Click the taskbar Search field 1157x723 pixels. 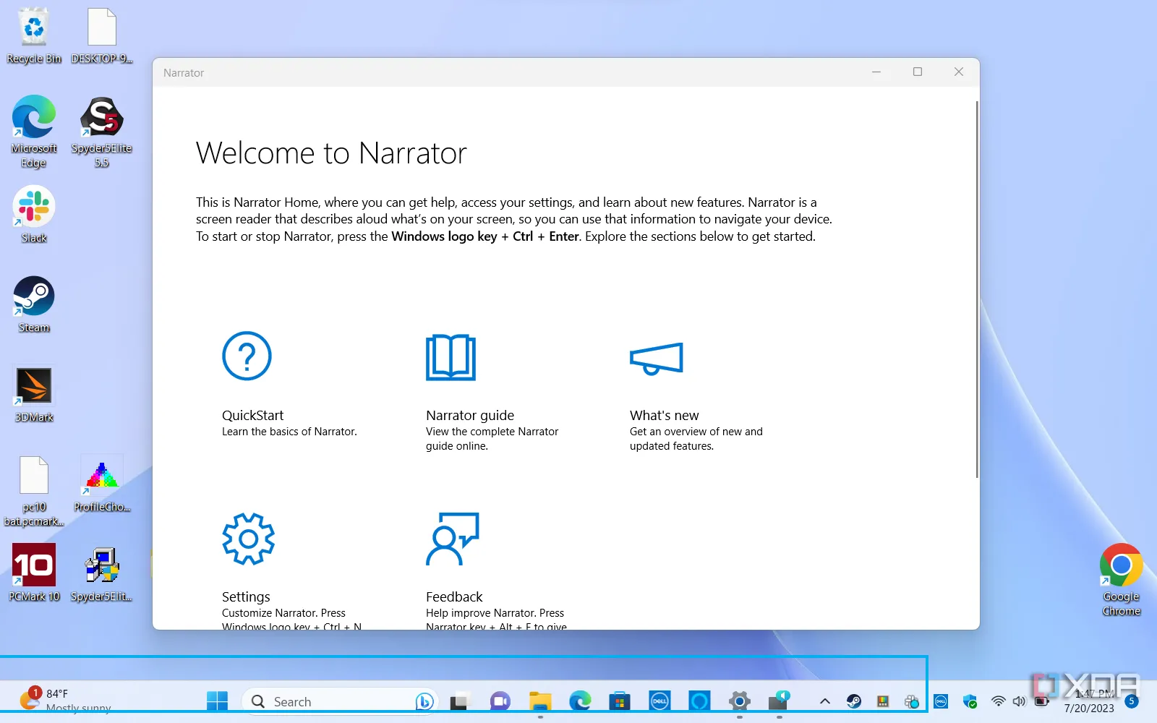333,701
